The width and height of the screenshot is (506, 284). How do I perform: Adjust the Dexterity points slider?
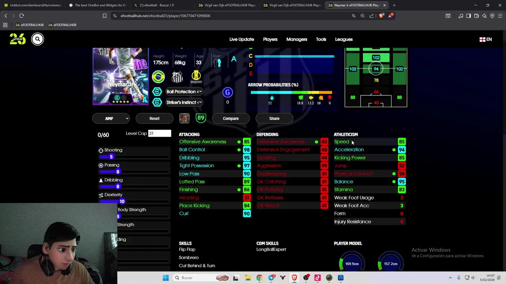pyautogui.click(x=134, y=202)
